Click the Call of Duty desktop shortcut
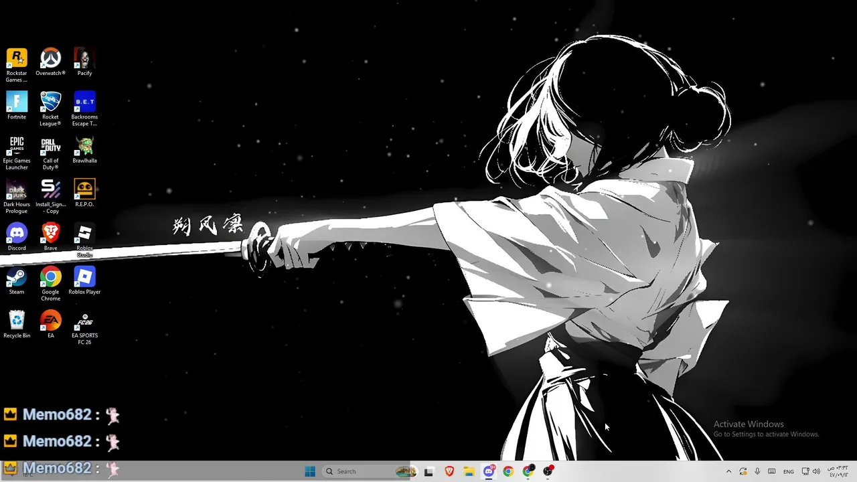857x482 pixels. tap(50, 153)
